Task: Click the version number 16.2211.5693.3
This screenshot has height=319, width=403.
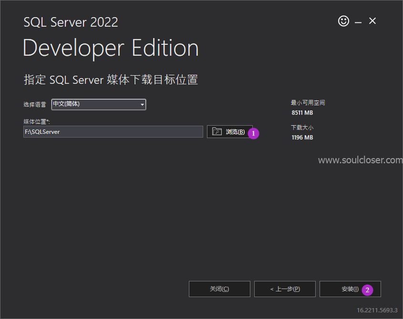Action: (377, 310)
